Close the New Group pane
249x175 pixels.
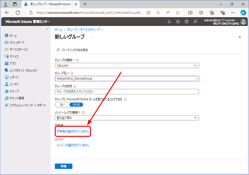tap(240, 37)
